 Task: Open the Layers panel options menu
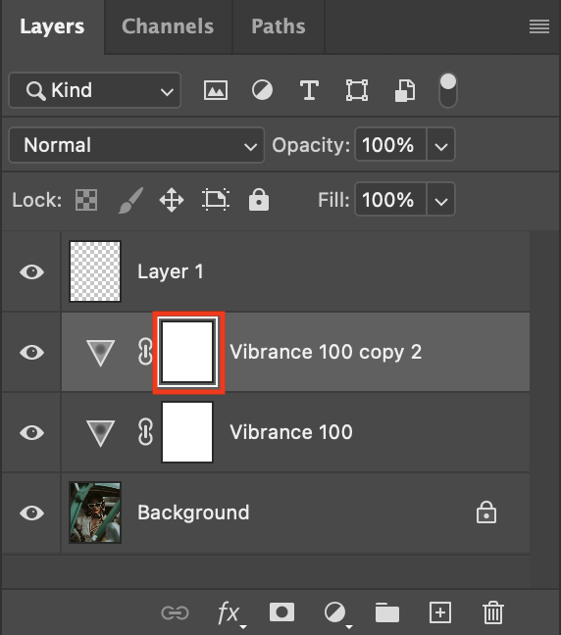[x=539, y=26]
